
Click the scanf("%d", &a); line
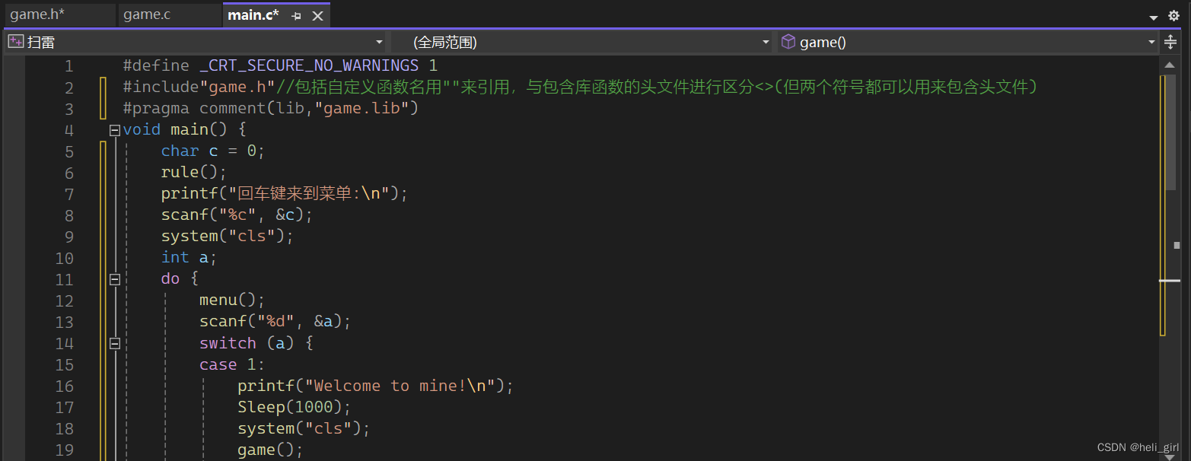(275, 322)
